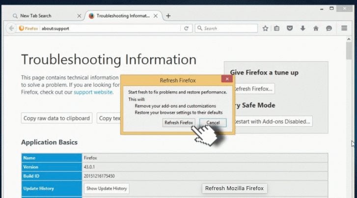Click the search magnifier icon in search box
357x198 pixels.
pyautogui.click(x=200, y=28)
